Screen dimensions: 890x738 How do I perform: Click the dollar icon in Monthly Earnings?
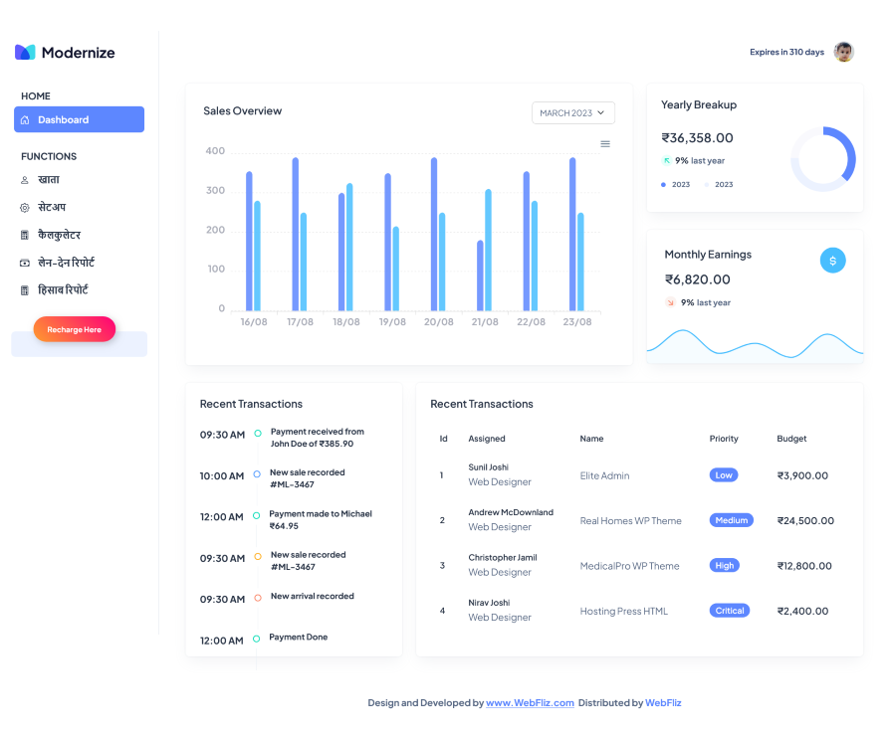coord(832,261)
